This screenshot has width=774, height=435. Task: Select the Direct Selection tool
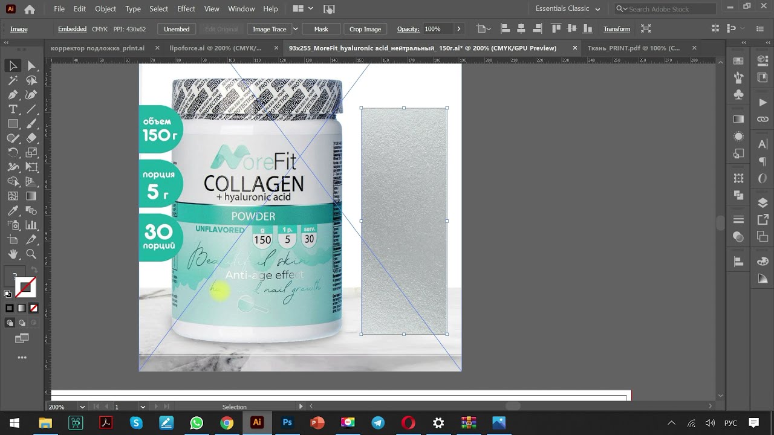31,65
